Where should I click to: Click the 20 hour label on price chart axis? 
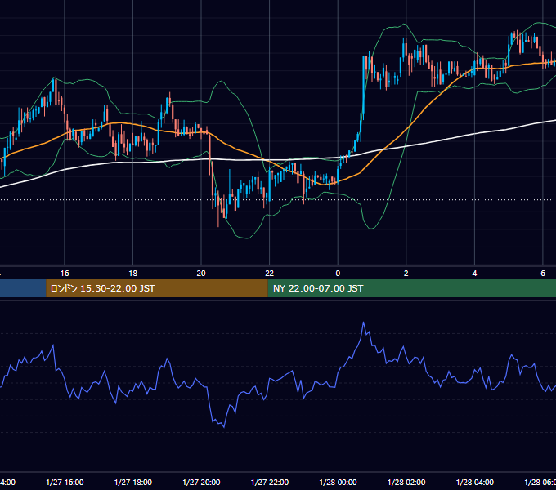[x=201, y=274]
